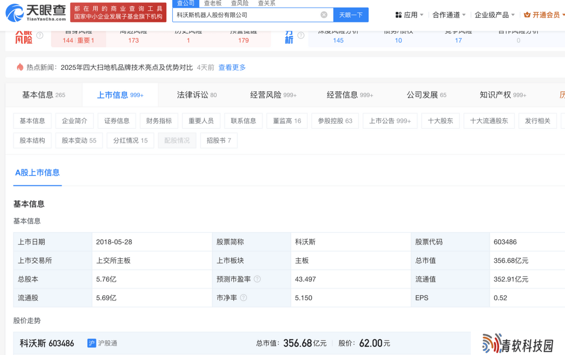Switch to the 查风险 search tab

(240, 3)
